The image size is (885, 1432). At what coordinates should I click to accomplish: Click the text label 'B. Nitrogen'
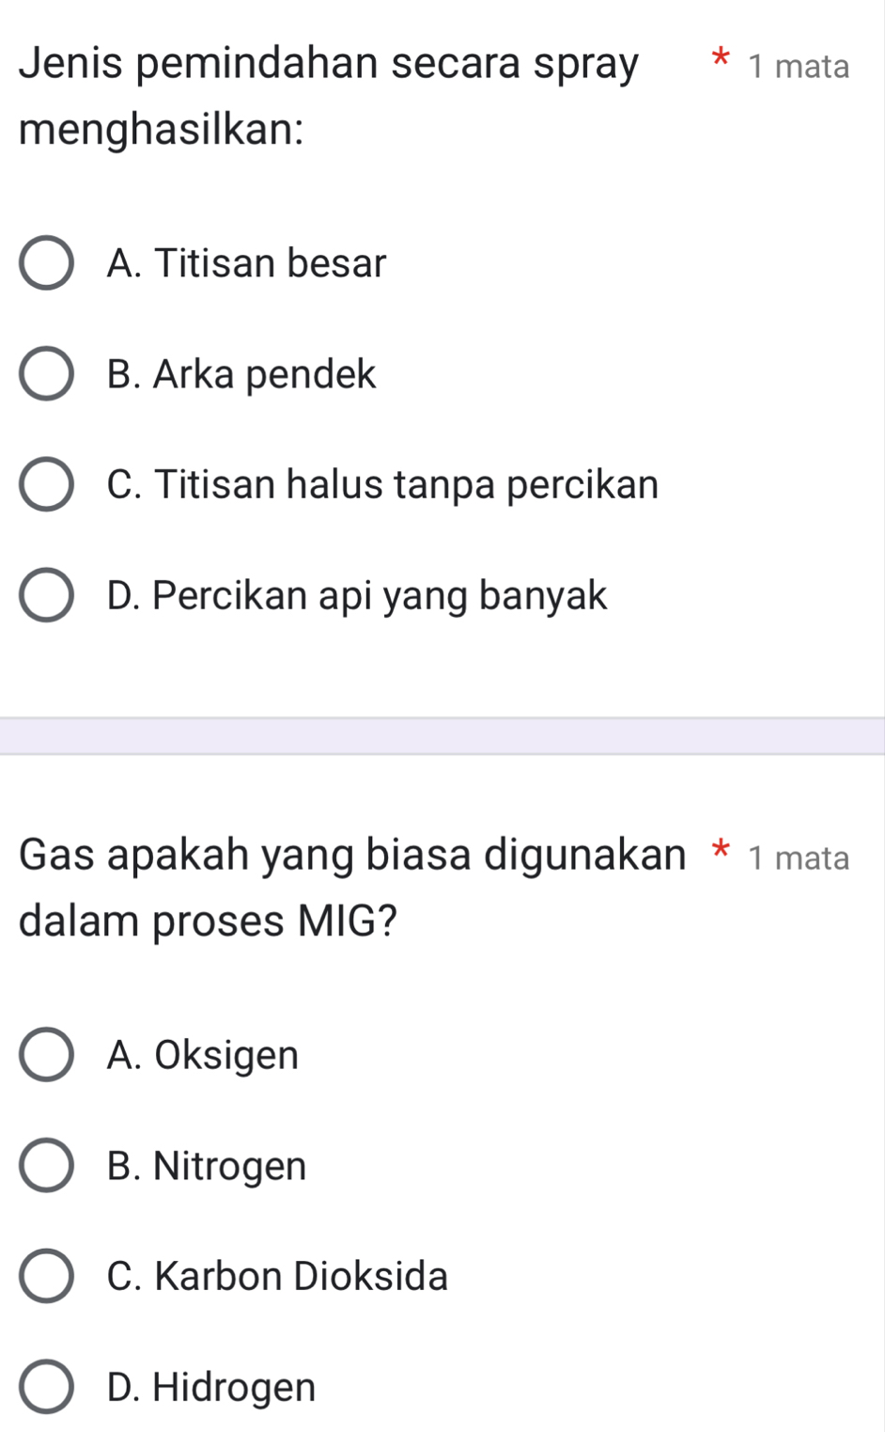[x=207, y=1166]
